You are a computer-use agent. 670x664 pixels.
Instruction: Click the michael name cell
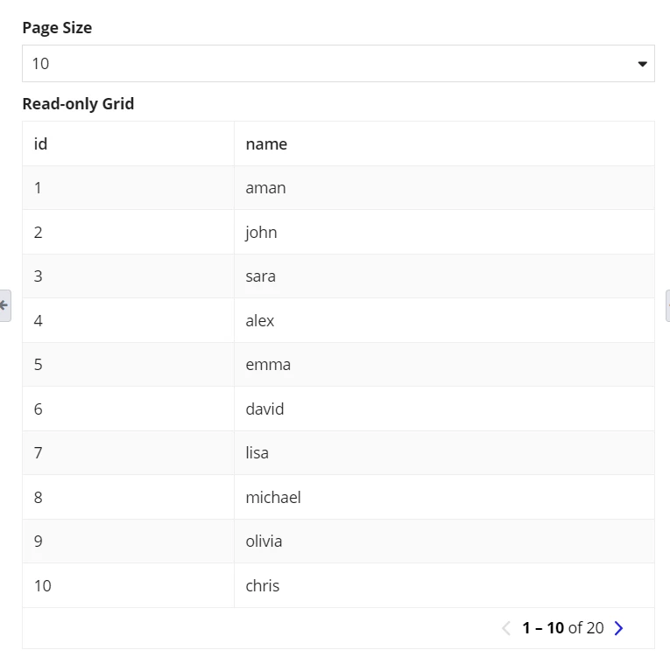tap(444, 497)
